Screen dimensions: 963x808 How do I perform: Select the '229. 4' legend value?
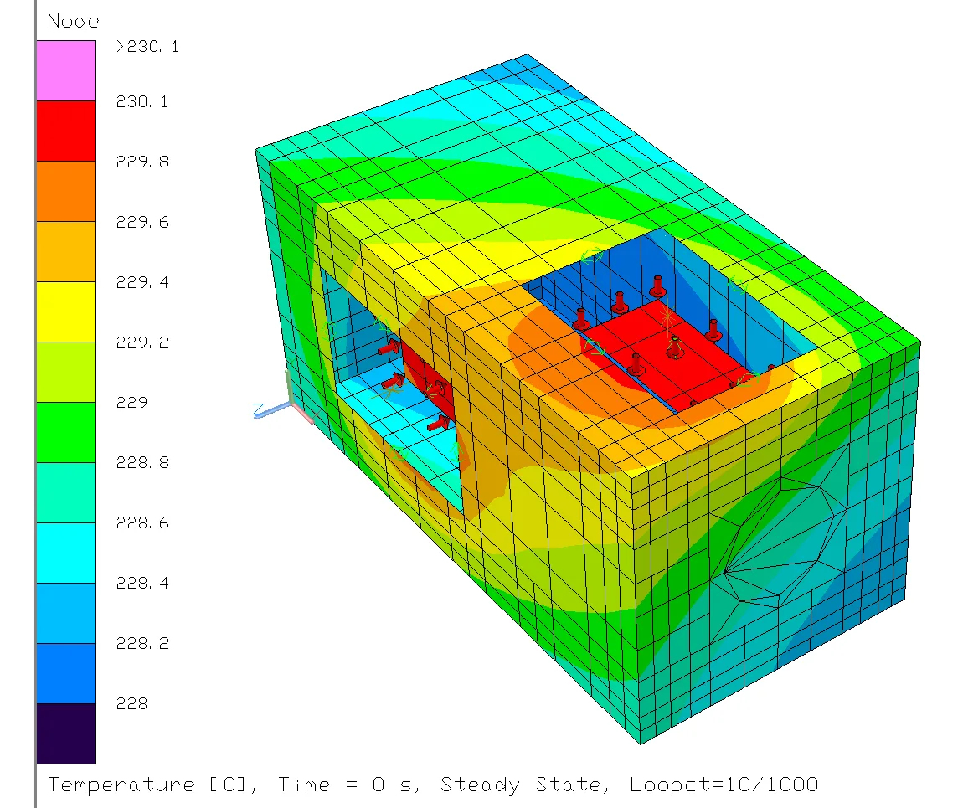(142, 282)
